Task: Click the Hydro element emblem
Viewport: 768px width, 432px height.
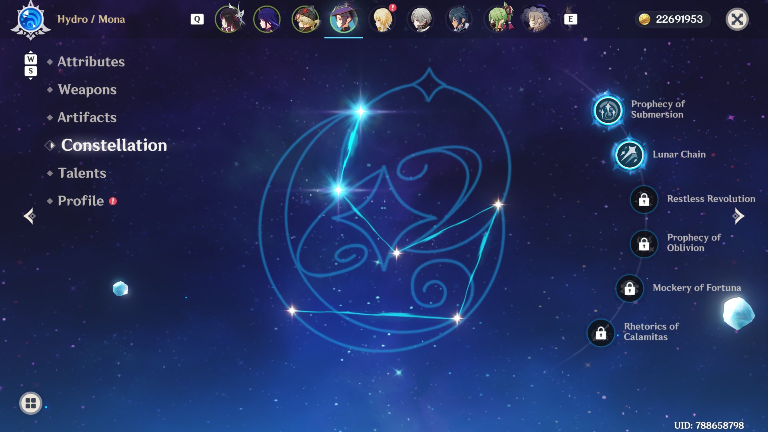Action: tap(31, 20)
